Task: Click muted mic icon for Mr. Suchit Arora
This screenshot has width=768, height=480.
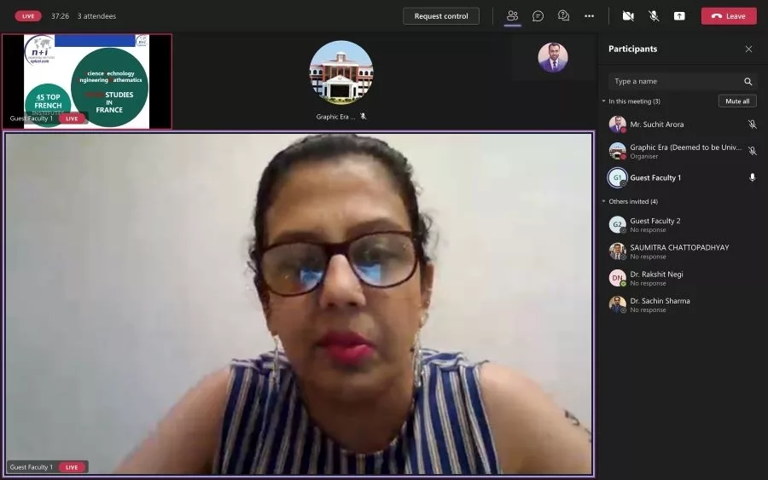Action: (x=753, y=124)
